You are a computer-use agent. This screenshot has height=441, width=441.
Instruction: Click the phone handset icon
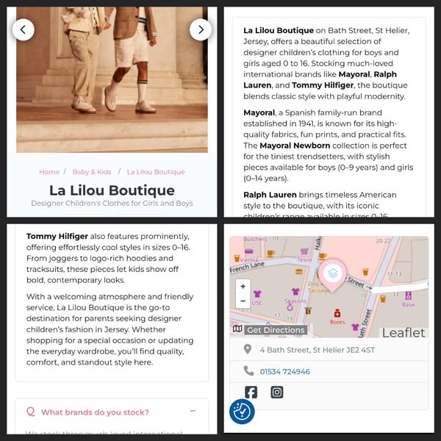coord(248,371)
